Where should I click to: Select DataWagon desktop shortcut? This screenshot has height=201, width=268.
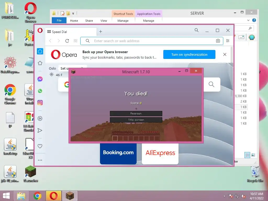[x=10, y=65]
